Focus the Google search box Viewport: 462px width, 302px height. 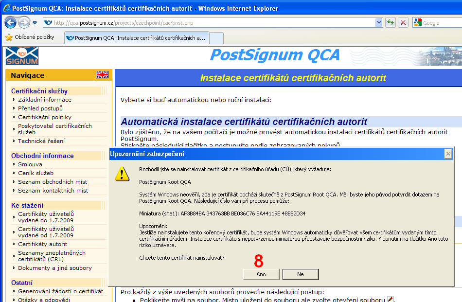[442, 23]
